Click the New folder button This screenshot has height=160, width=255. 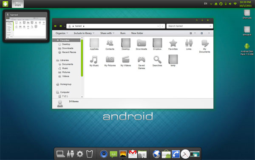tap(137, 33)
